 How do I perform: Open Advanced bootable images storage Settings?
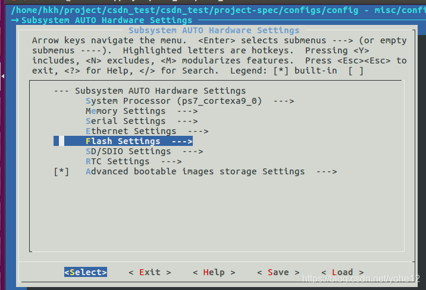[x=211, y=171]
